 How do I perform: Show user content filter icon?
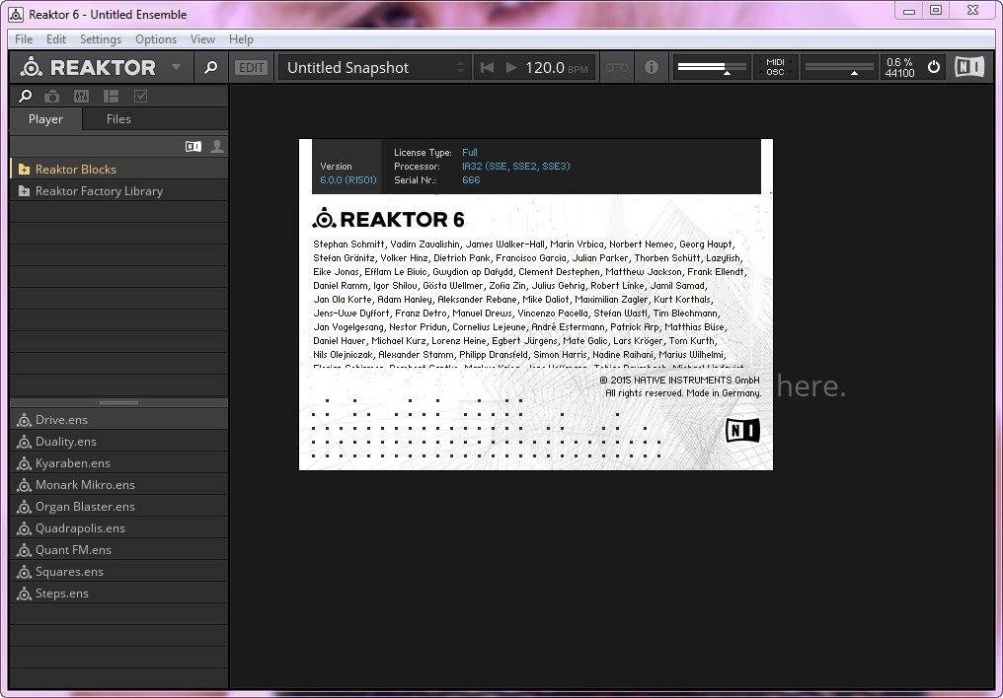click(x=217, y=146)
